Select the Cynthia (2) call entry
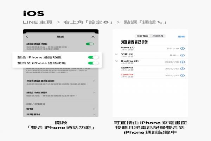 (x=150, y=62)
